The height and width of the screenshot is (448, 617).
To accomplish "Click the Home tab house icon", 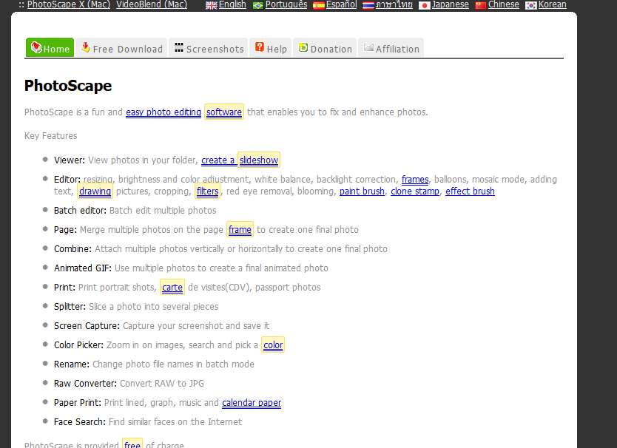I will 36,47.
